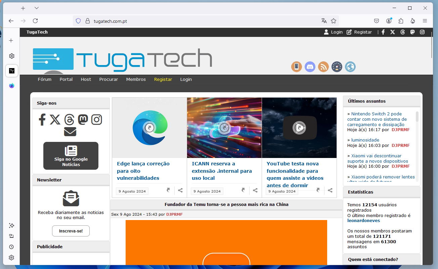This screenshot has width=438, height=269.
Task: Open the luminosidade recent topic link
Action: click(x=365, y=140)
